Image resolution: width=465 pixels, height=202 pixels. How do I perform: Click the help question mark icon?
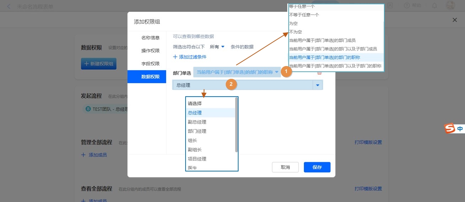407,5
